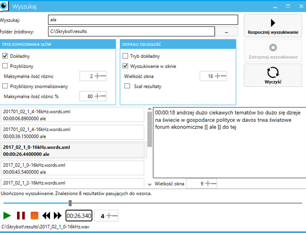Click the results list scrollbar thumb
The image size is (306, 233).
150,129
